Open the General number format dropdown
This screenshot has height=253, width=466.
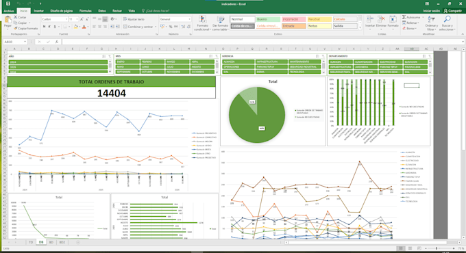tap(189, 19)
